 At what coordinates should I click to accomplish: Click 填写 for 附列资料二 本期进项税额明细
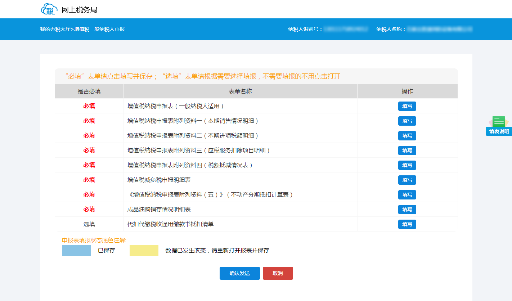click(x=407, y=136)
